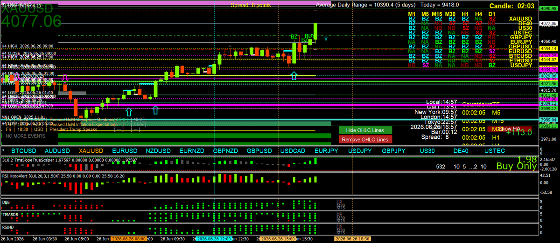This screenshot has width=560, height=243.
Task: Click the Show HA button
Action: [x=509, y=129]
